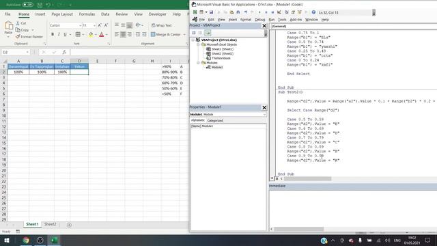Open the Debug menu in VBA editor
Screen dimensions: 437x246
click(x=259, y=20)
